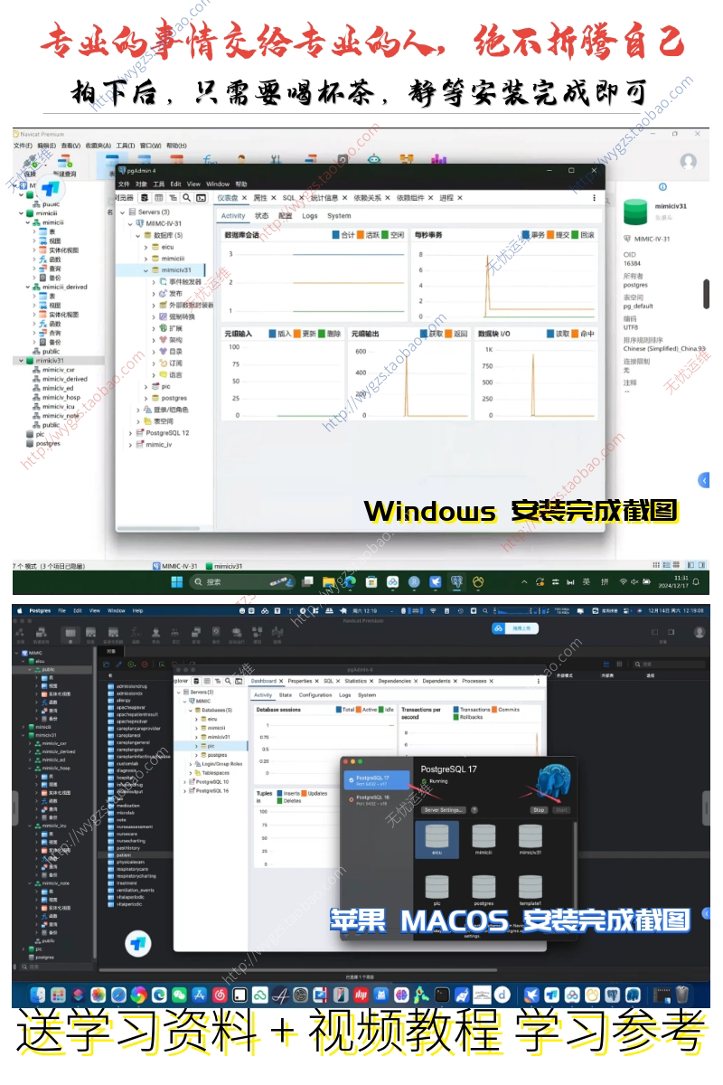Viewport: 723px width, 1085px height.
Task: Open 帮助 menu in Windows pgAdmin window
Action: pyautogui.click(x=241, y=184)
